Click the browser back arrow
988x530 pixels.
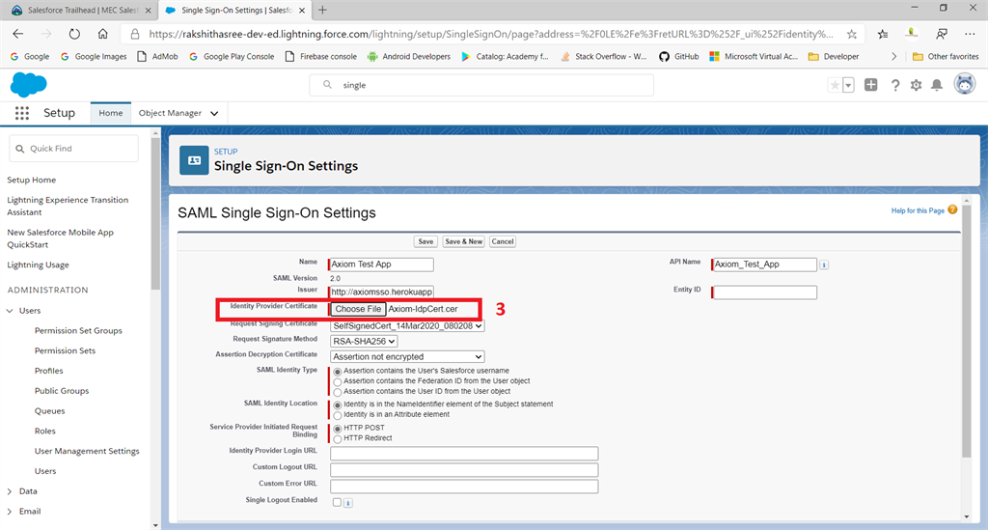pos(17,34)
